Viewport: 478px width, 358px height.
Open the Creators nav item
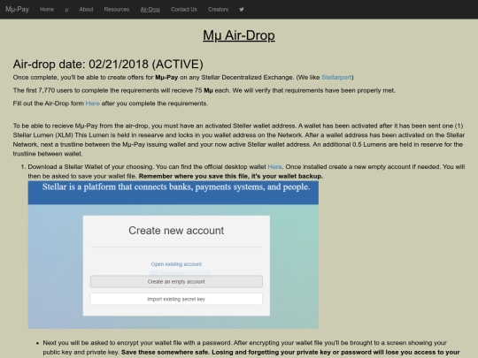[218, 10]
